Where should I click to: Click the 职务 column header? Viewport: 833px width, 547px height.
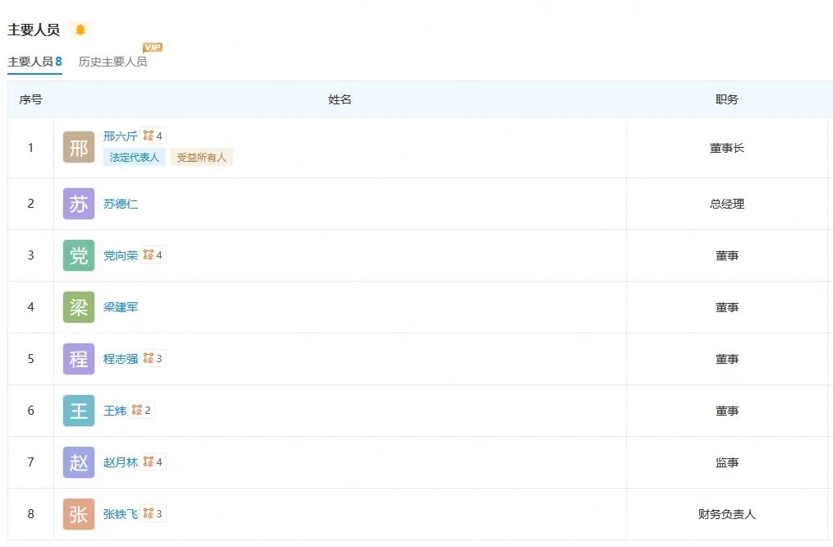727,99
